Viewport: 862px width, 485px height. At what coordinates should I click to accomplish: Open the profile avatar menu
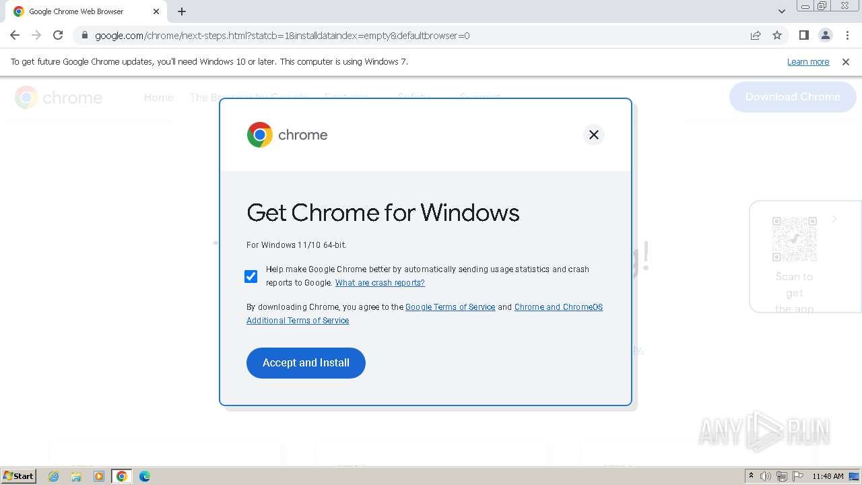825,35
